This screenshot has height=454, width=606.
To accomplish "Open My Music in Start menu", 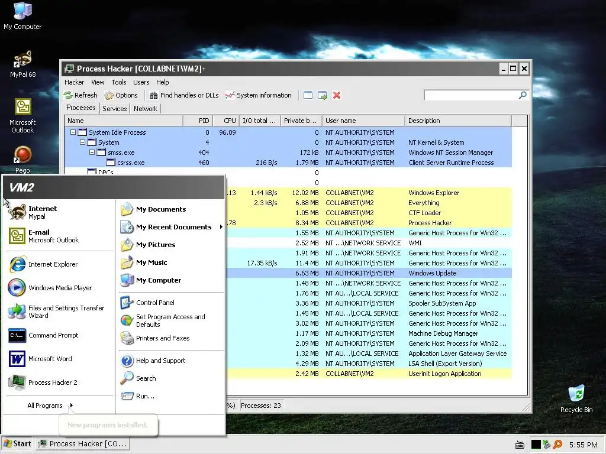I will tap(171, 262).
